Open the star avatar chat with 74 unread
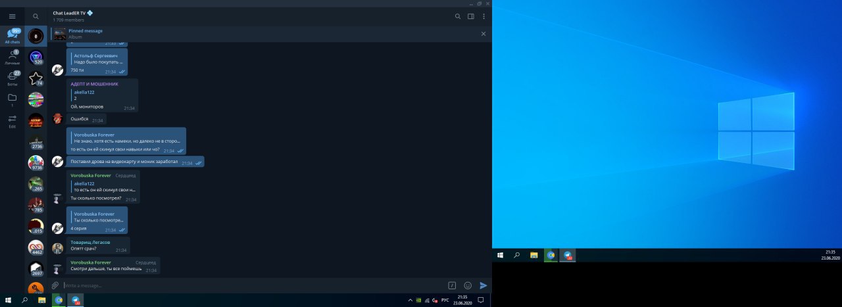 [x=36, y=78]
